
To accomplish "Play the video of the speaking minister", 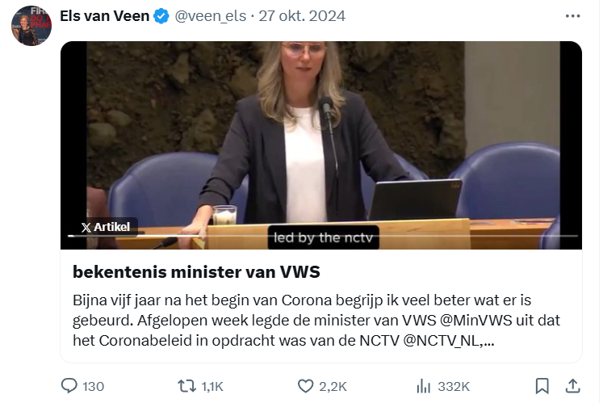I will click(x=321, y=145).
